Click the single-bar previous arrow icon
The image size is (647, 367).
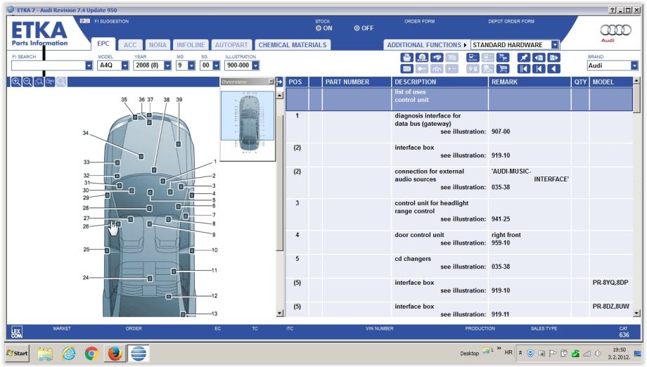point(539,68)
